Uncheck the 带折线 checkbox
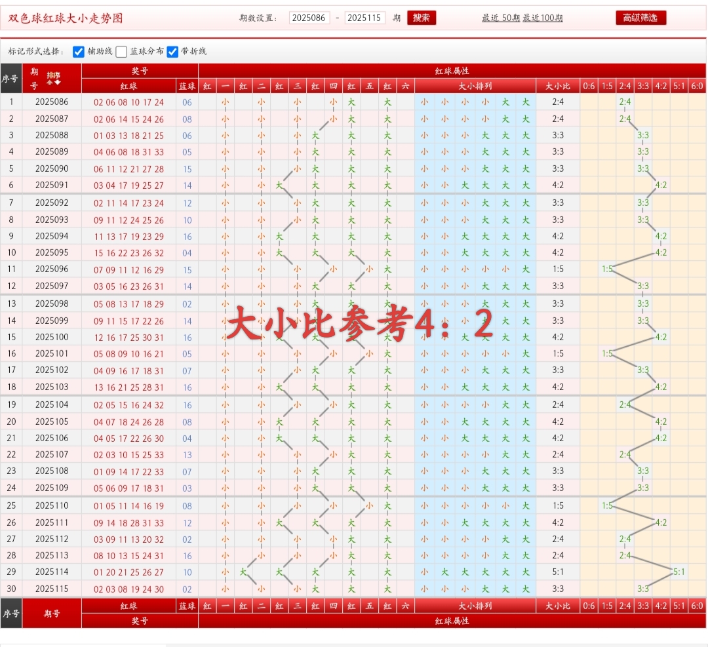Screen dimensions: 708x647 (173, 52)
